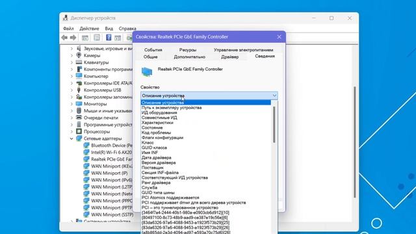Select 'Совместимые ИД' in dropdown list
The height and width of the screenshot is (234, 416).
pyautogui.click(x=205, y=118)
